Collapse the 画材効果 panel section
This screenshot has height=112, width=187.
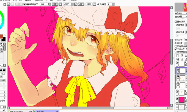[x=175, y=22]
